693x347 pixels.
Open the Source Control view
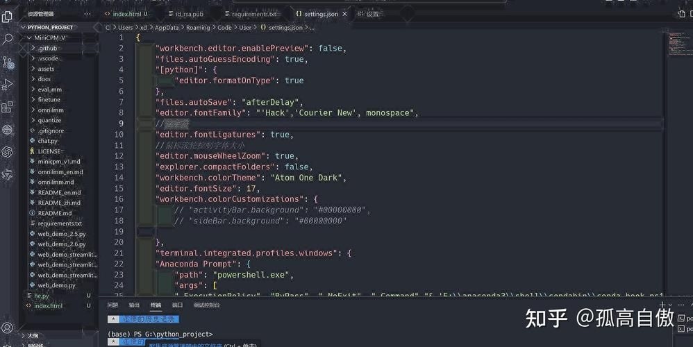8,62
